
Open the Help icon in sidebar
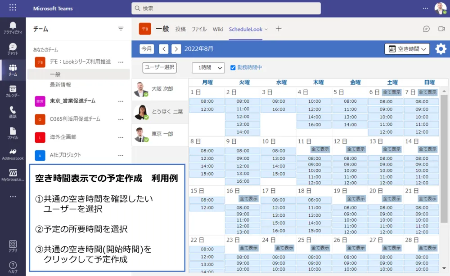[13, 267]
